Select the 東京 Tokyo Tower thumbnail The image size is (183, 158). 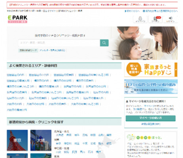pos(17,140)
